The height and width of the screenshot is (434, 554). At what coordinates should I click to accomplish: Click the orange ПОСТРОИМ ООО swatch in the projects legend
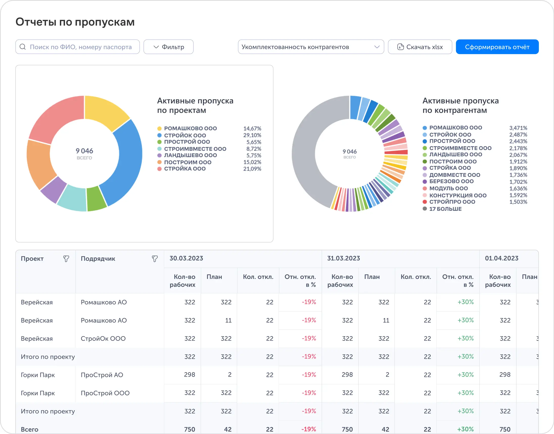[159, 162]
